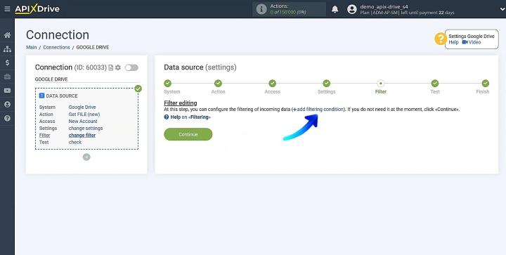Click the Actions info icon

click(261, 9)
